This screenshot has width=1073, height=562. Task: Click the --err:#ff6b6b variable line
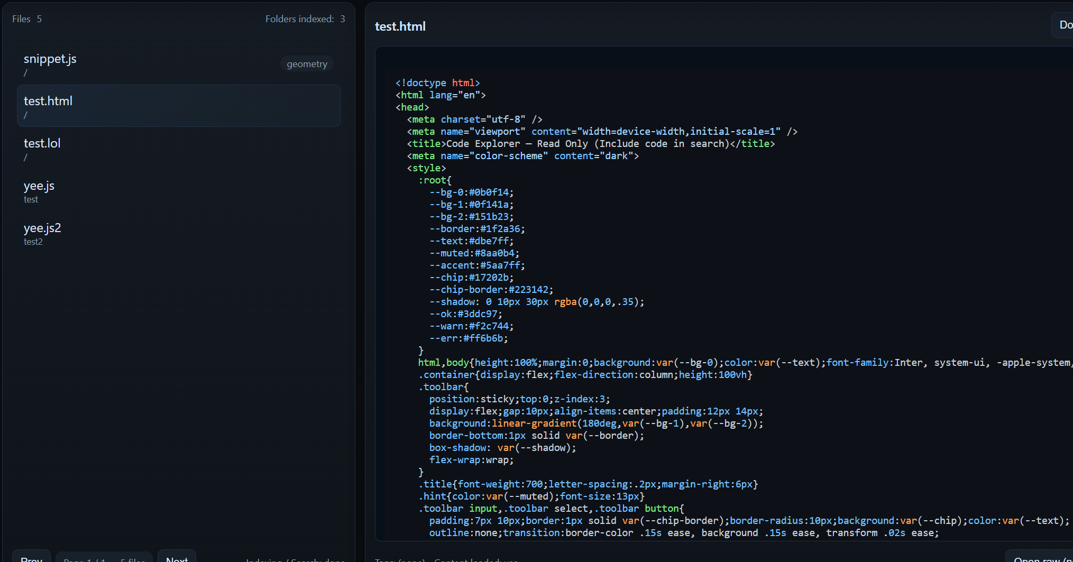469,338
